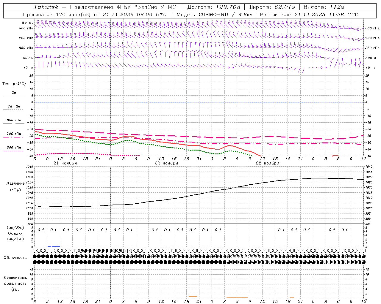381x304 pixels.
Task: Click the Долгота: 129.703 header value
Action: point(214,7)
